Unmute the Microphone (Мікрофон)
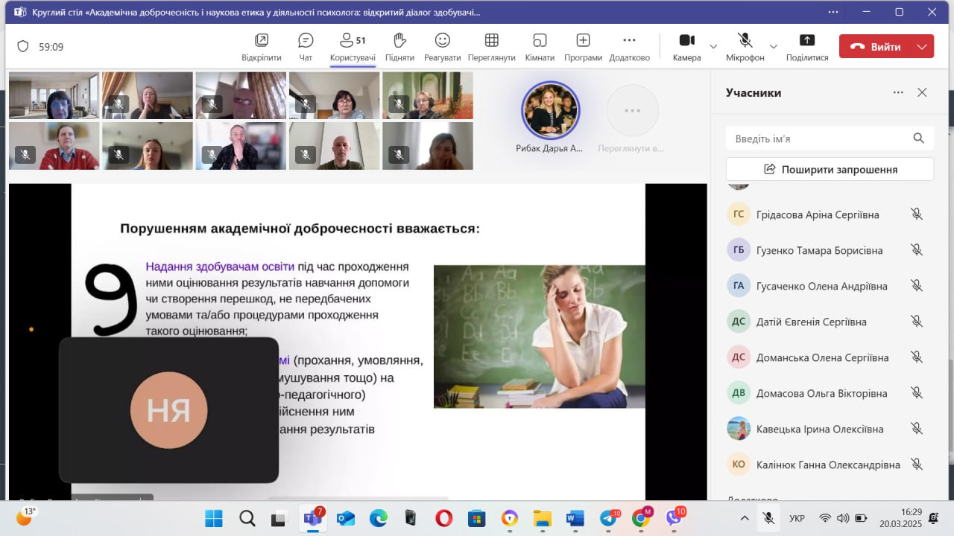 click(745, 41)
